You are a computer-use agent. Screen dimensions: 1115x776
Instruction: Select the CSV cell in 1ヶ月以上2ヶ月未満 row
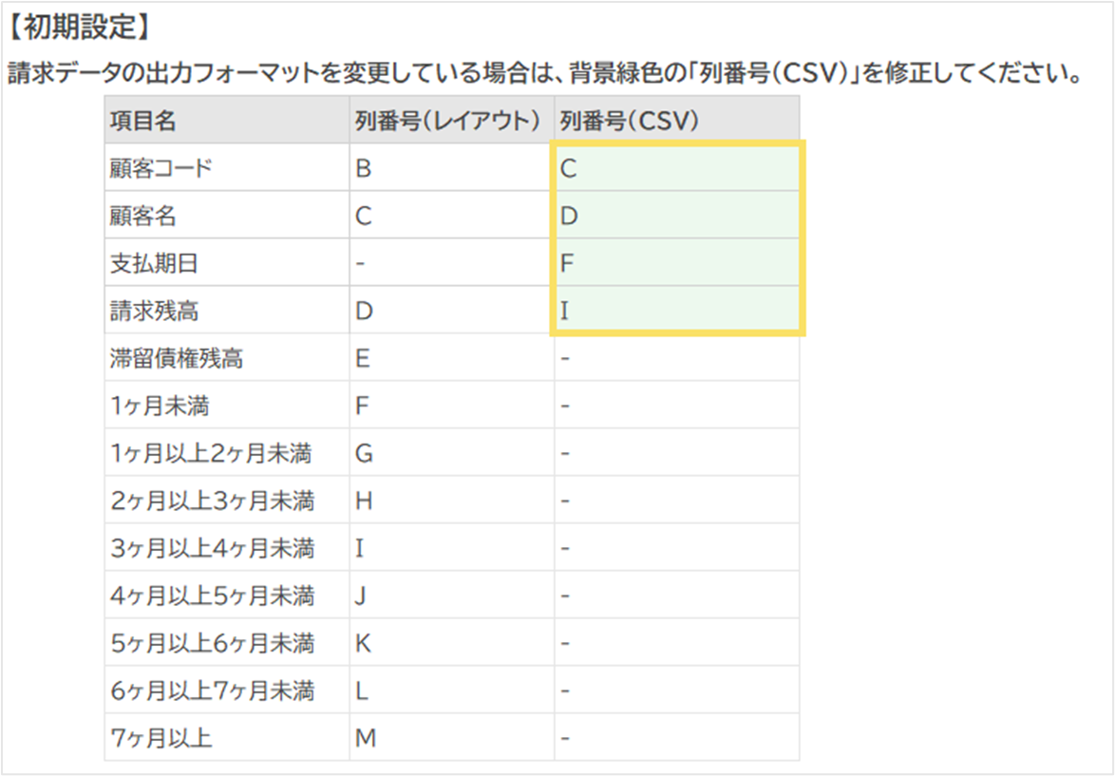pos(675,453)
